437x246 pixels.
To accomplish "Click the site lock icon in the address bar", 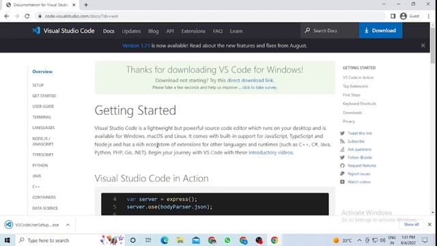I will click(x=40, y=16).
